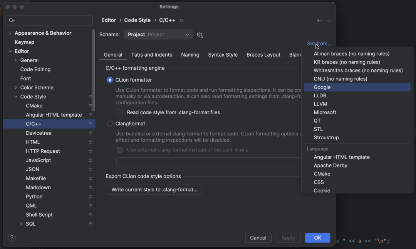Open the Naming tab
The height and width of the screenshot is (249, 416).
[190, 55]
